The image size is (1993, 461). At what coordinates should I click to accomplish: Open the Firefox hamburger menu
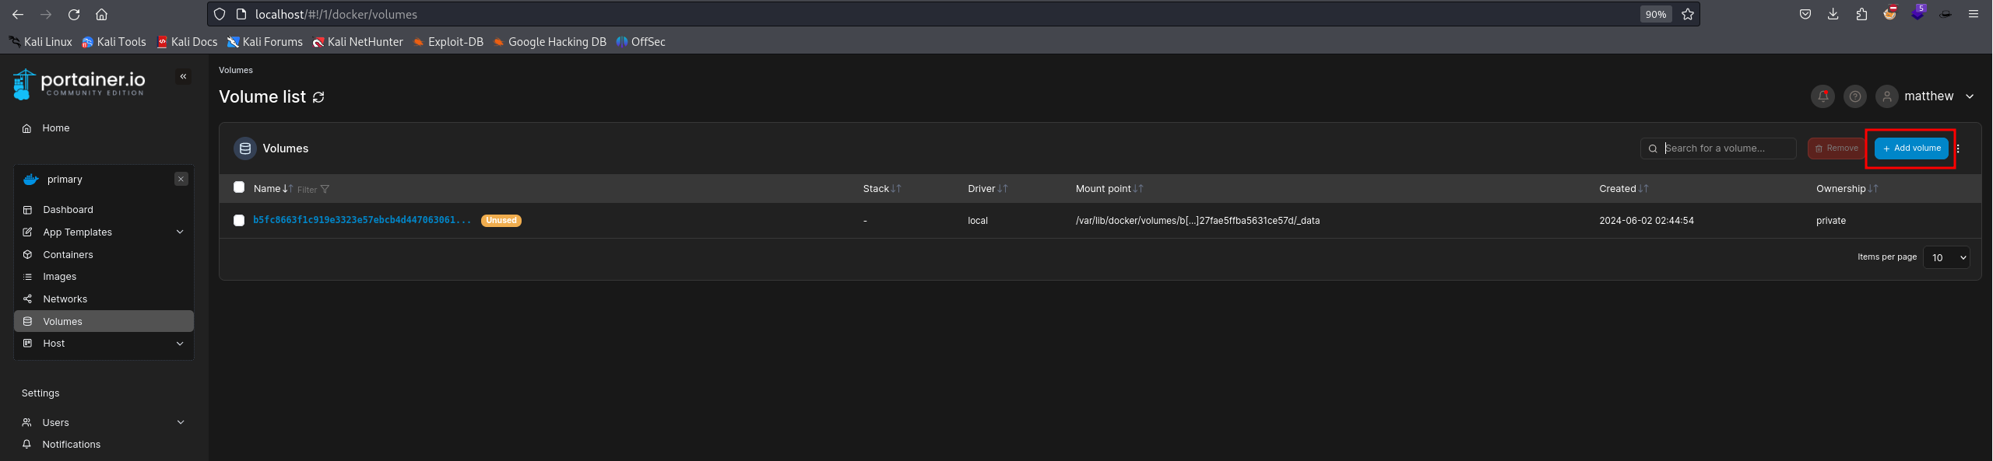[1974, 14]
